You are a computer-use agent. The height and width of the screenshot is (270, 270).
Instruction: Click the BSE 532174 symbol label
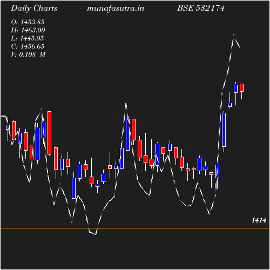(x=201, y=8)
